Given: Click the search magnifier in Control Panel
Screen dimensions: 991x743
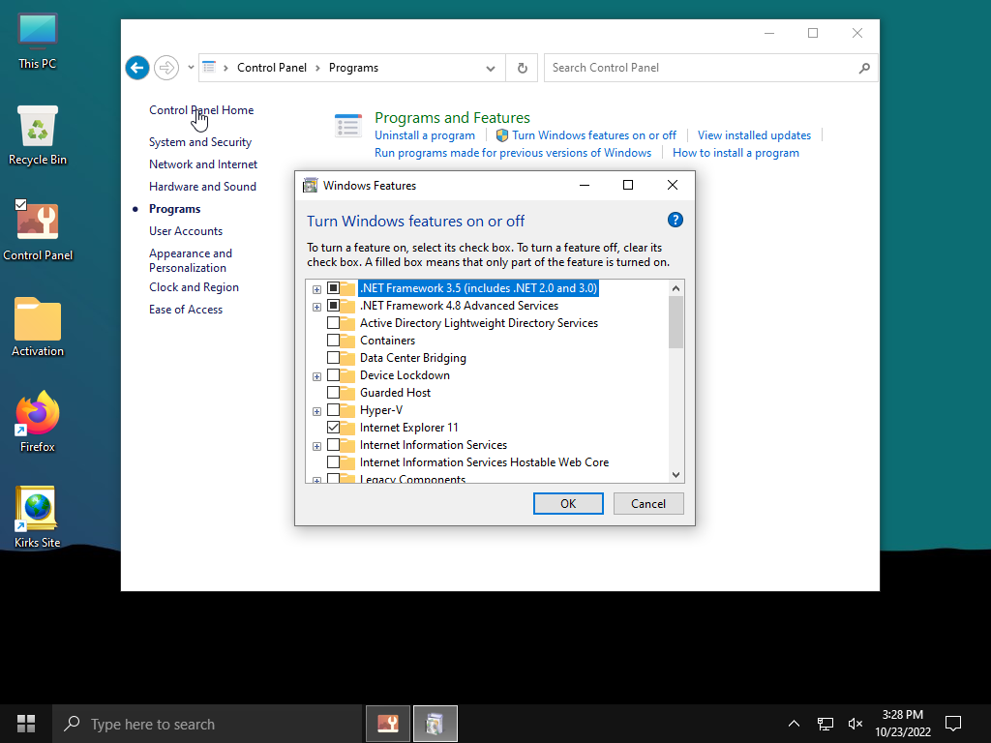Looking at the screenshot, I should 864,68.
